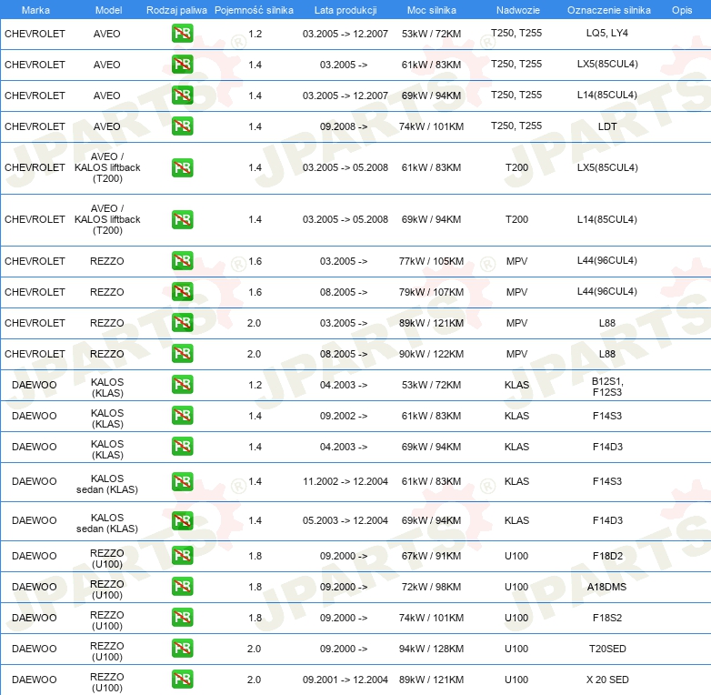711x695 pixels.
Task: Click fuel icon in REZZO A18DMS row
Action: click(x=182, y=587)
